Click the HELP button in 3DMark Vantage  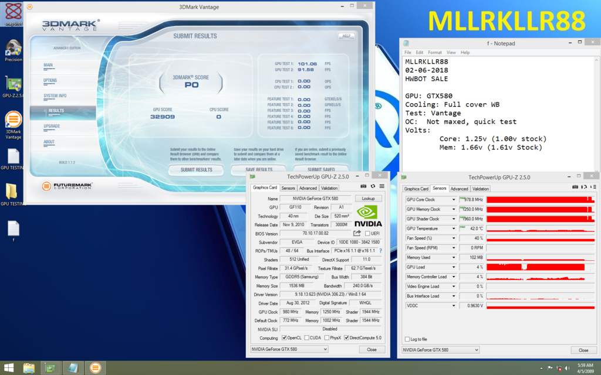tap(346, 36)
